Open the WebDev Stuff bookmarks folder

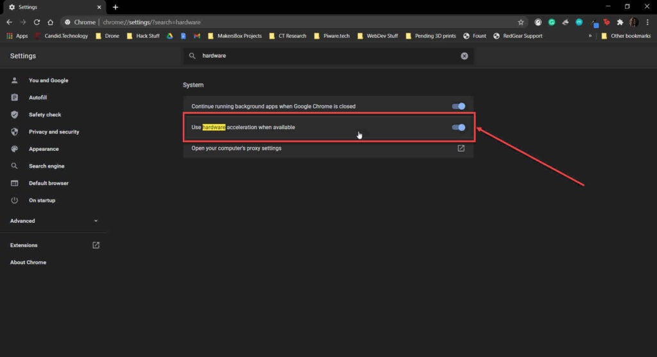(377, 36)
